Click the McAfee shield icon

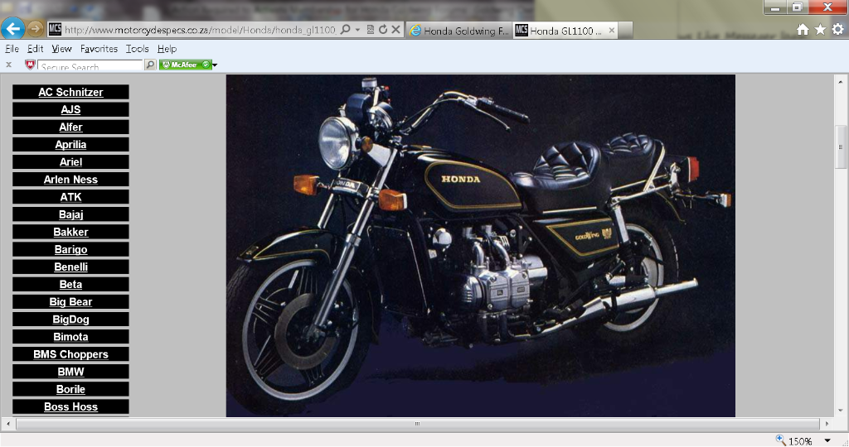point(31,65)
